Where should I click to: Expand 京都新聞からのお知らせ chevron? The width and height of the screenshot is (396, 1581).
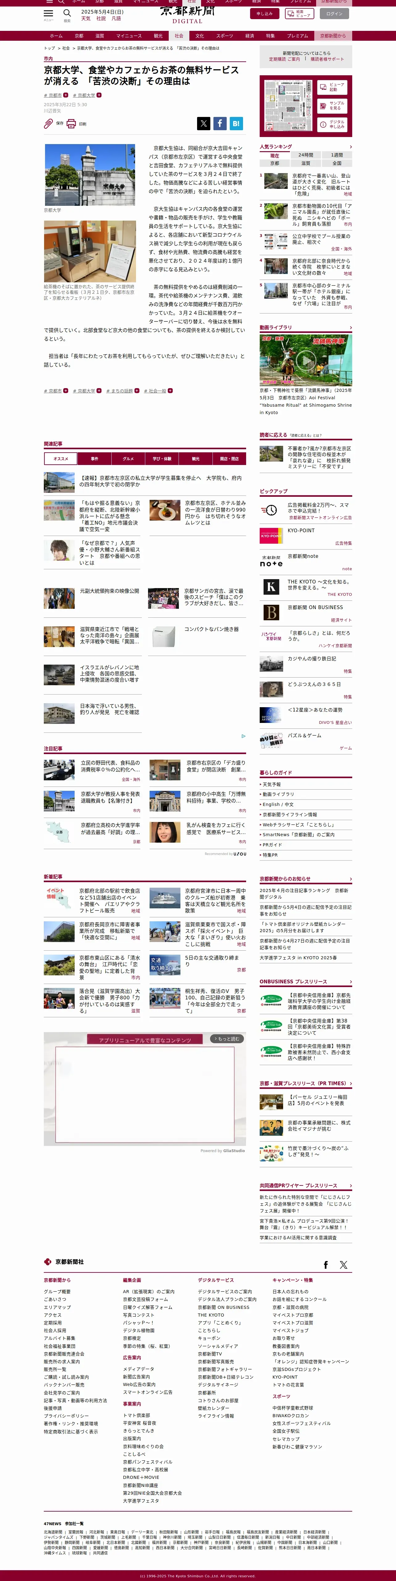(x=351, y=879)
